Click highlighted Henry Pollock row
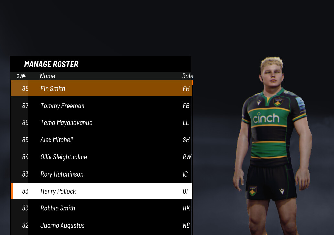The width and height of the screenshot is (334, 235). click(101, 191)
